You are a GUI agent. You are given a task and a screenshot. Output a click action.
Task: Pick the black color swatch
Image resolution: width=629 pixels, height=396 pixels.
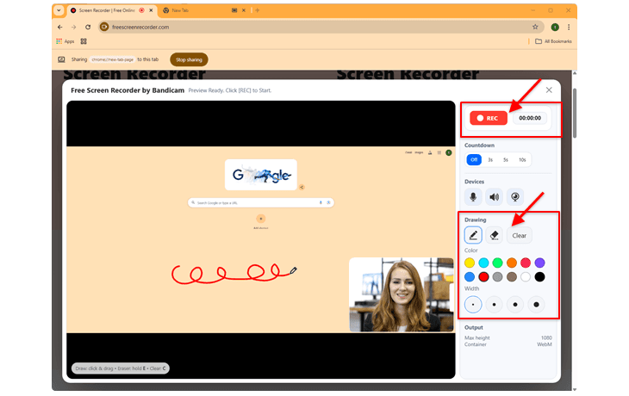pos(539,277)
